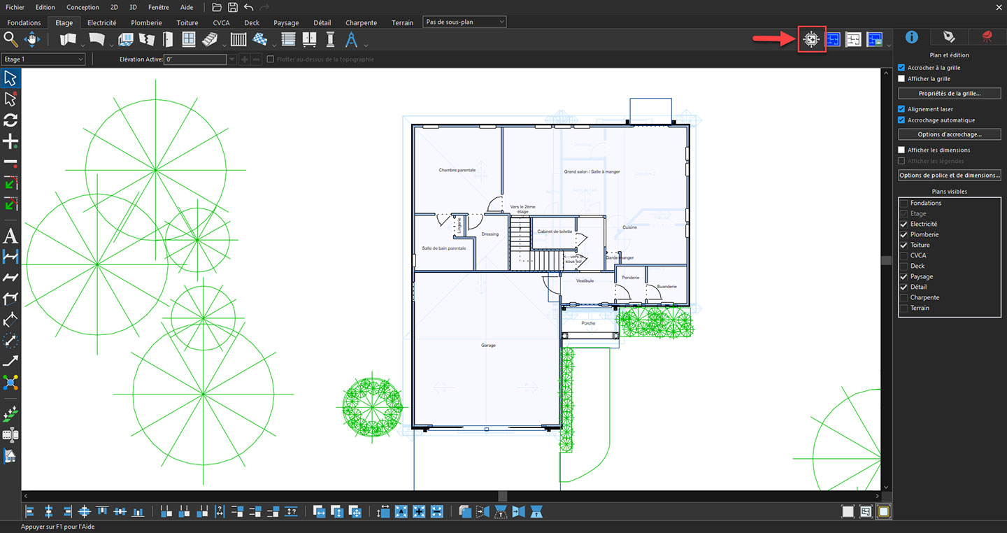Image resolution: width=1007 pixels, height=533 pixels.
Task: Expand the compass tool options arrow
Action: click(366, 45)
